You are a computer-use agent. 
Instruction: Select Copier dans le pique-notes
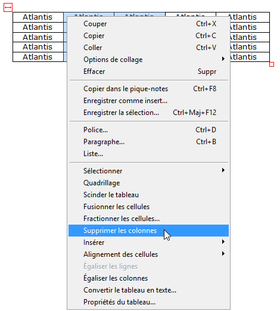(x=148, y=89)
